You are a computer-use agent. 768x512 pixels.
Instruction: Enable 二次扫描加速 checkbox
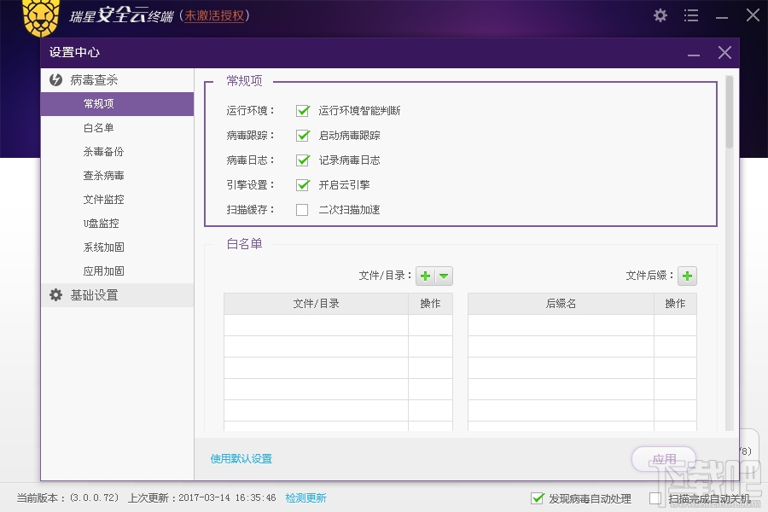[x=302, y=209]
